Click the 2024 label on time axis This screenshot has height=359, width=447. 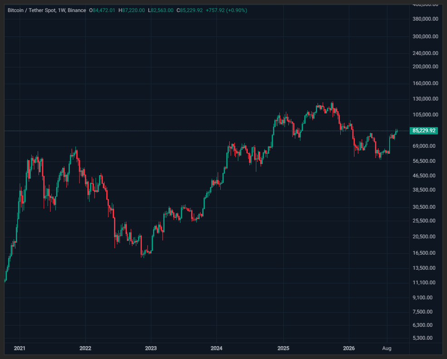(x=216, y=348)
